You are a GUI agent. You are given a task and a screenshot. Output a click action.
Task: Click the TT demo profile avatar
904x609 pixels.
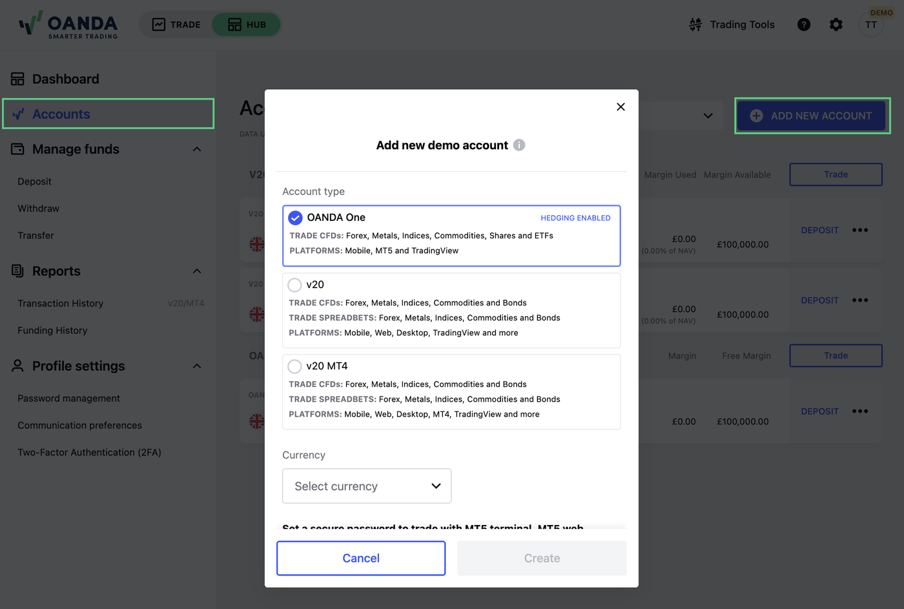click(x=871, y=25)
